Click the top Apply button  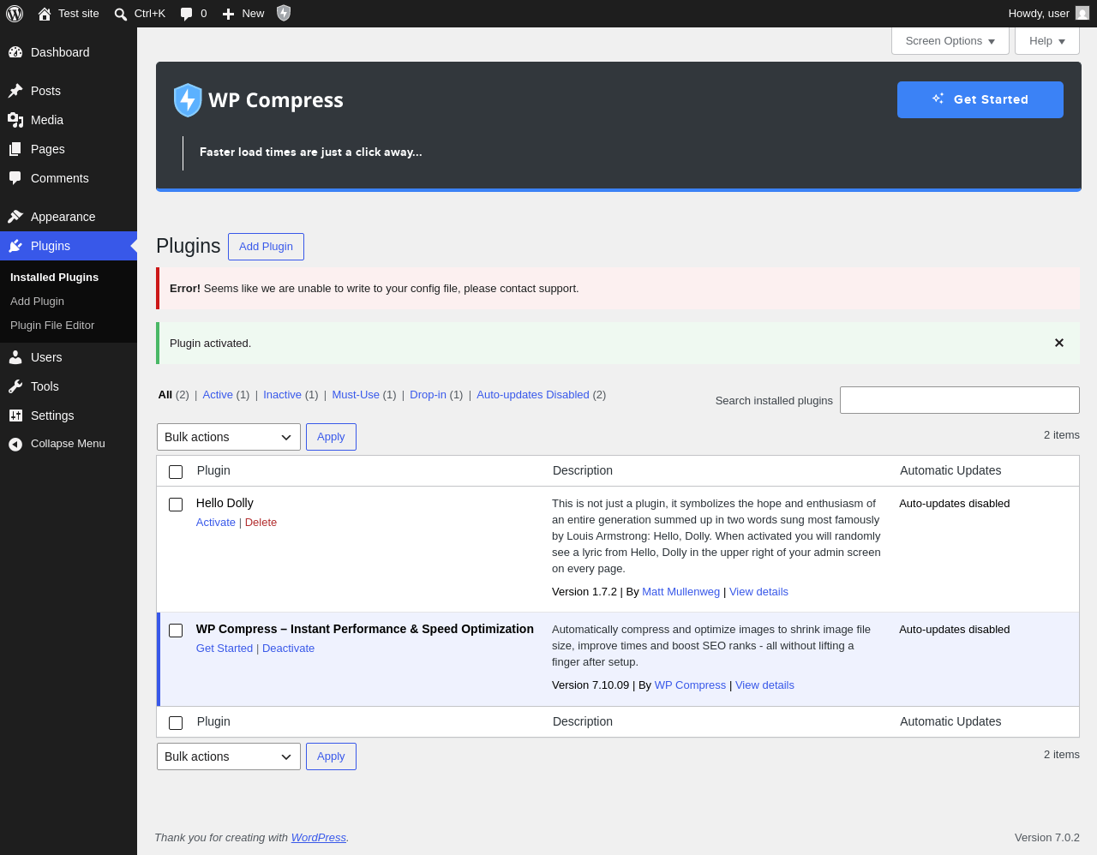331,437
